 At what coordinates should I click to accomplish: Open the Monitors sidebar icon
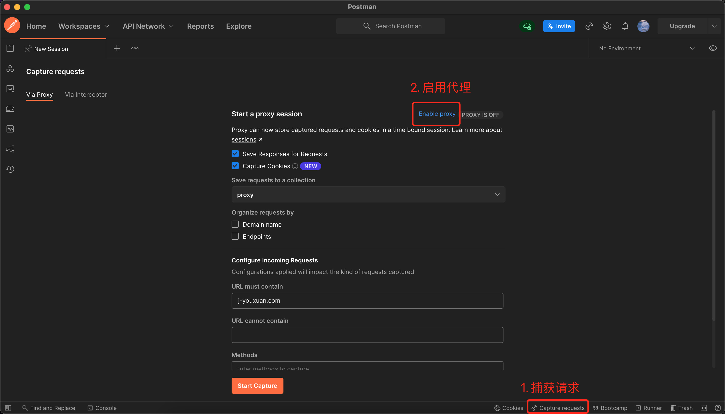coord(10,129)
